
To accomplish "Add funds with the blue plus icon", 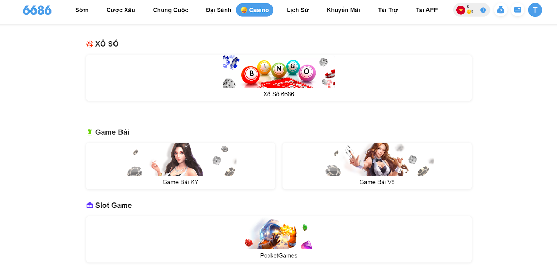I will point(483,10).
